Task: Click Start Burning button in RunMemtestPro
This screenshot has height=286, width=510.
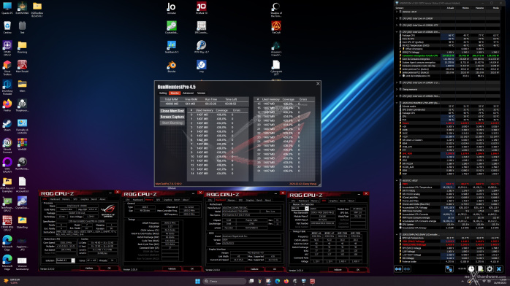Action: pyautogui.click(x=172, y=123)
